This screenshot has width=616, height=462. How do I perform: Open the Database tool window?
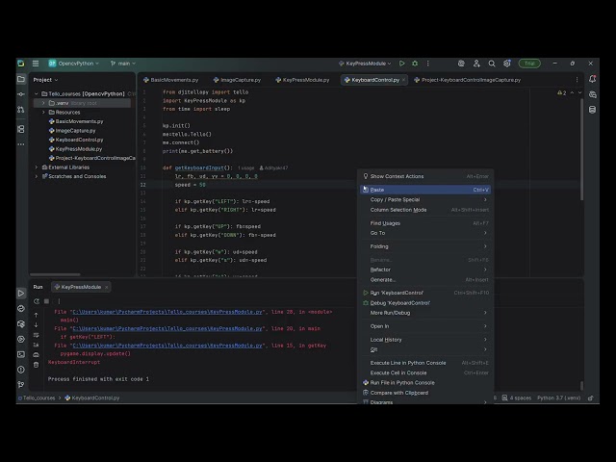point(593,110)
